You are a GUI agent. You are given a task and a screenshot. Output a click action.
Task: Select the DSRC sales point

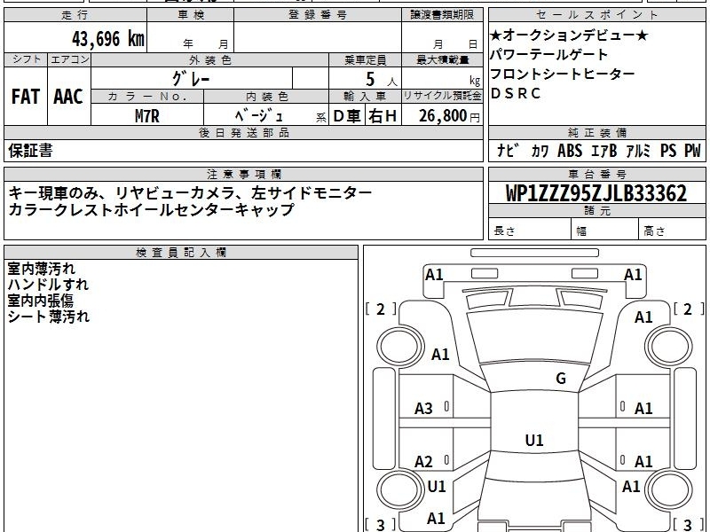point(516,93)
